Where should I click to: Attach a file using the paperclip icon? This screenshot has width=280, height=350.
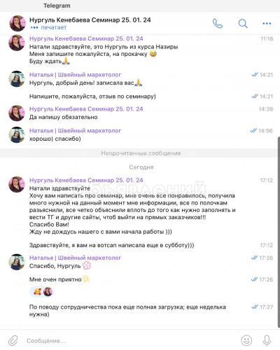click(x=13, y=340)
